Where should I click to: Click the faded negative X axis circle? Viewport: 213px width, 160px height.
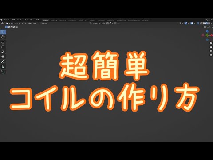[x=203, y=35]
